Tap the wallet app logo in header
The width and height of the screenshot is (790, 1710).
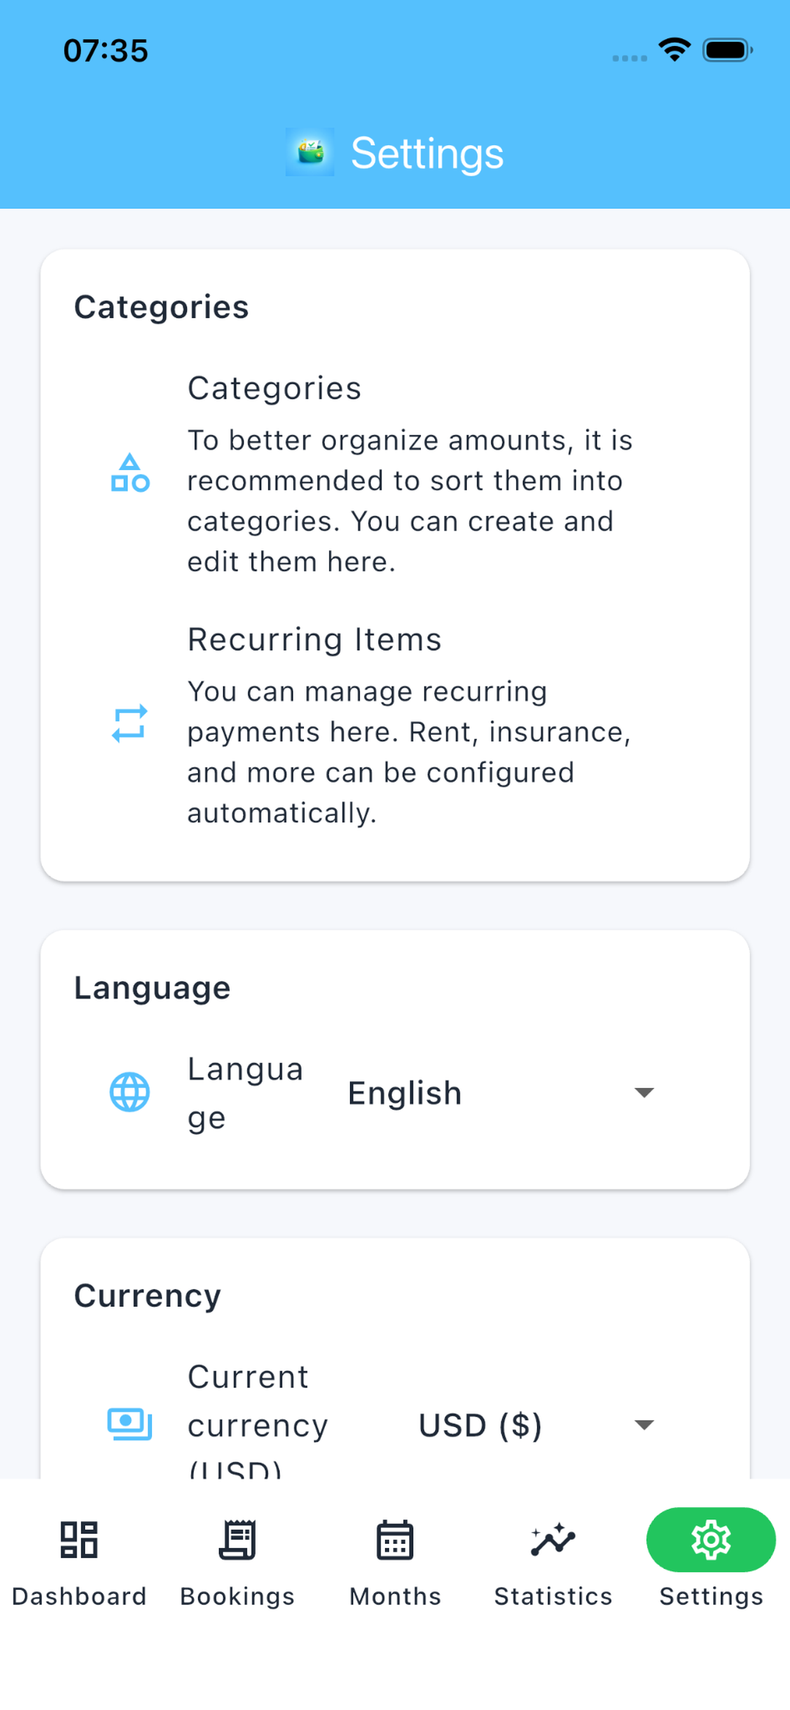point(309,152)
